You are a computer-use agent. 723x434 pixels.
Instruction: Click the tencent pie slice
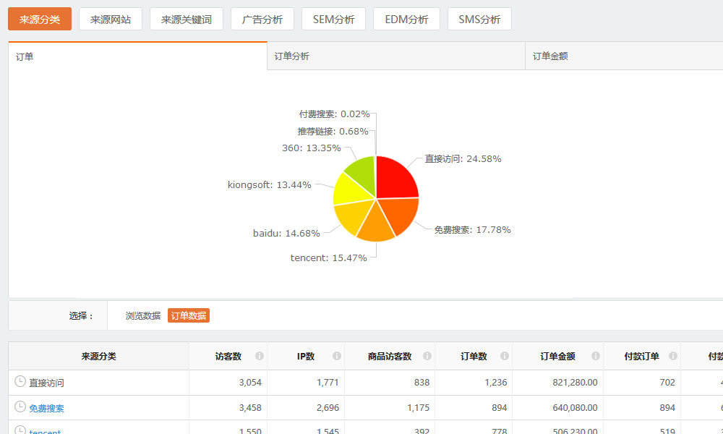(x=376, y=225)
